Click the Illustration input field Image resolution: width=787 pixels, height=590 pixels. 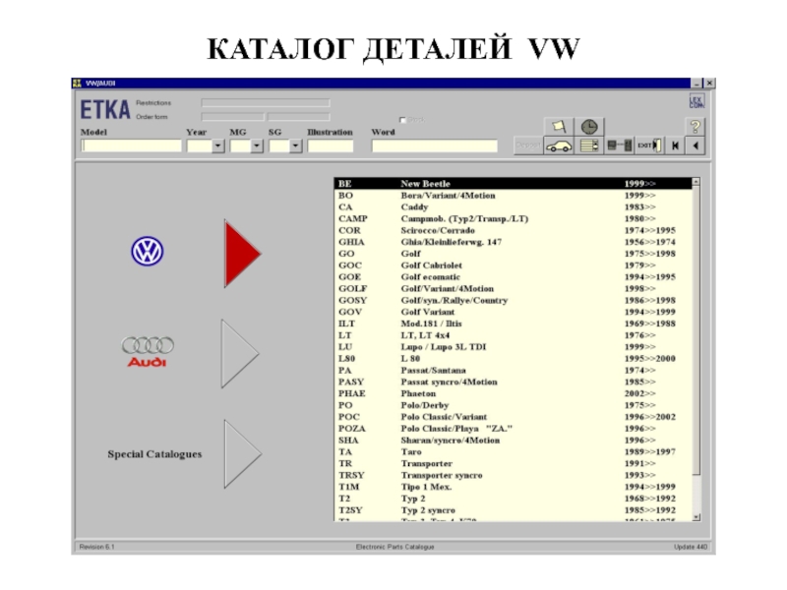[331, 146]
